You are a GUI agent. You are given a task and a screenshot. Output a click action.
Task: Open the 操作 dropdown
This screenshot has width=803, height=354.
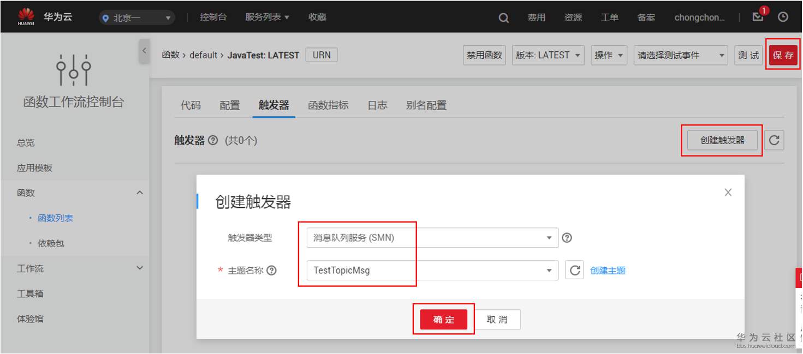pos(609,55)
